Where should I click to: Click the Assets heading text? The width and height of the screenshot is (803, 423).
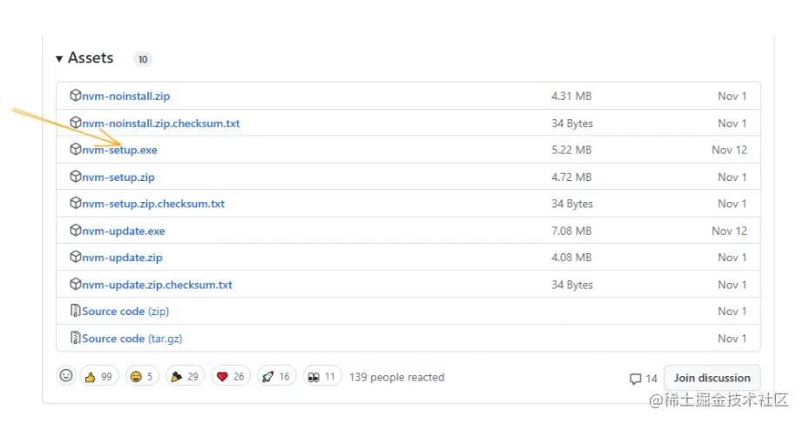[91, 57]
